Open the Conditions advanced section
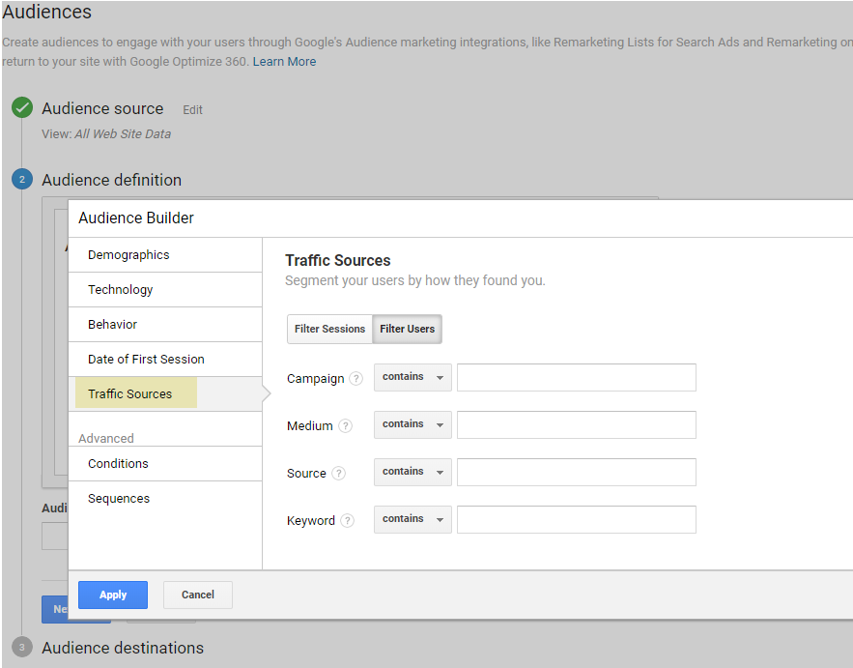 (x=118, y=464)
